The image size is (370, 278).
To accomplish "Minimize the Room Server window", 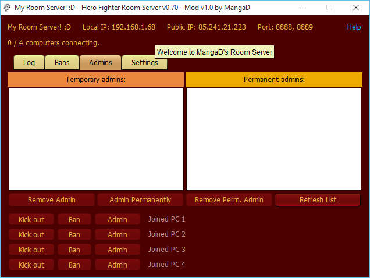I will click(303, 8).
